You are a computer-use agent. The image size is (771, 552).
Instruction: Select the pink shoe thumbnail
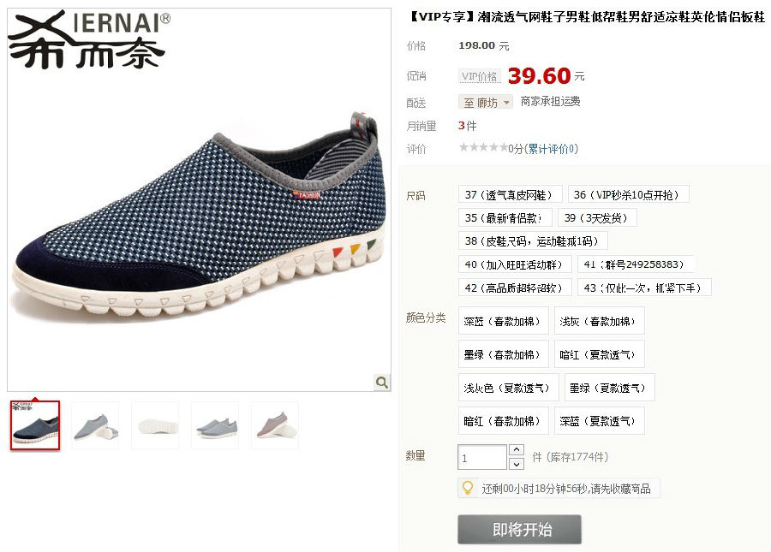point(275,425)
